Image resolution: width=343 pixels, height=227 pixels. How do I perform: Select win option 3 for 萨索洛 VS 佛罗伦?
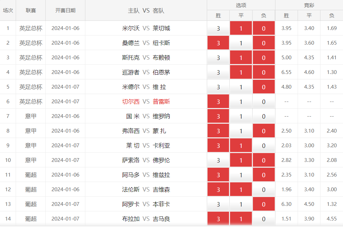click(x=218, y=160)
